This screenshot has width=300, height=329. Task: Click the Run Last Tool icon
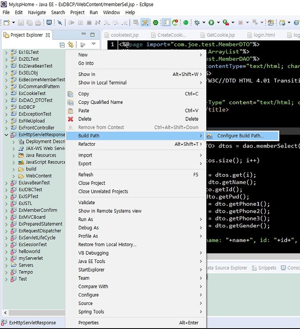pos(226,22)
